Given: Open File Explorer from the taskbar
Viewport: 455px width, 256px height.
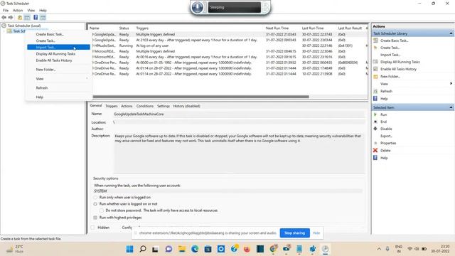Looking at the screenshot, I should coord(182,249).
